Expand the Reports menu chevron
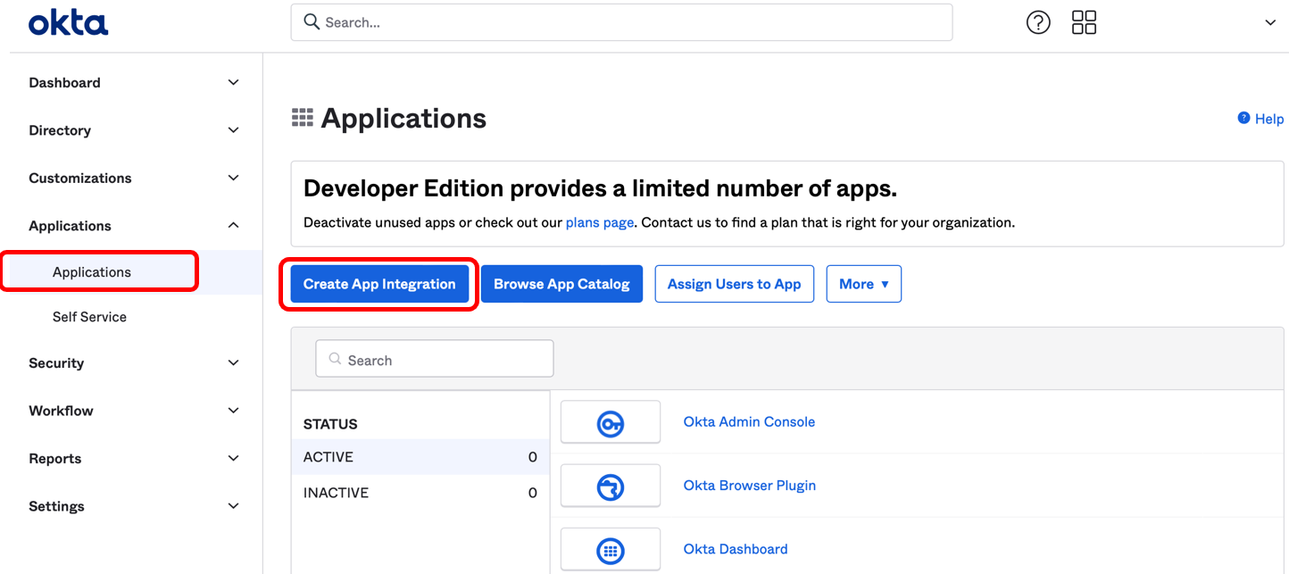 (233, 458)
